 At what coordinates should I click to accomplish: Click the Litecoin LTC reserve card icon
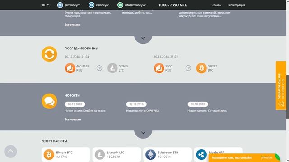coord(100,154)
